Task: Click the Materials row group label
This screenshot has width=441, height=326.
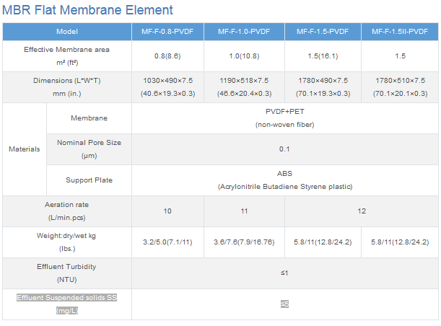Action: (24, 149)
